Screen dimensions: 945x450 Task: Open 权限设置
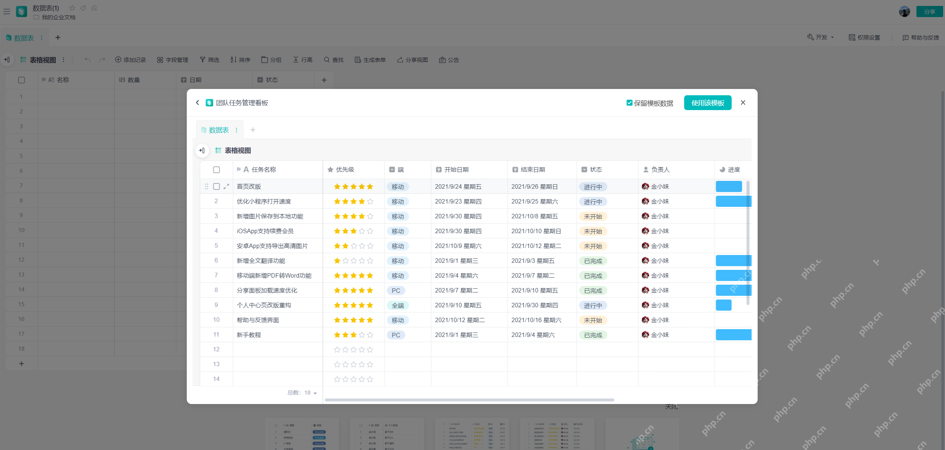pos(864,37)
